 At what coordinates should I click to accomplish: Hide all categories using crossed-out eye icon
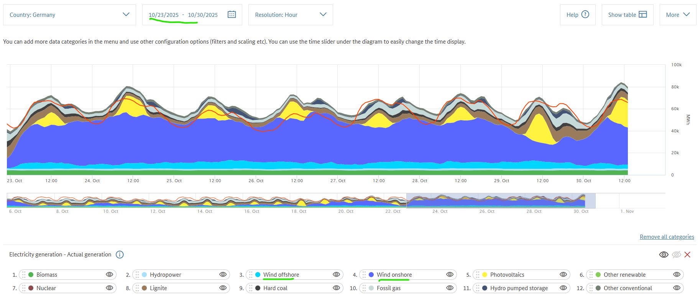pyautogui.click(x=676, y=255)
